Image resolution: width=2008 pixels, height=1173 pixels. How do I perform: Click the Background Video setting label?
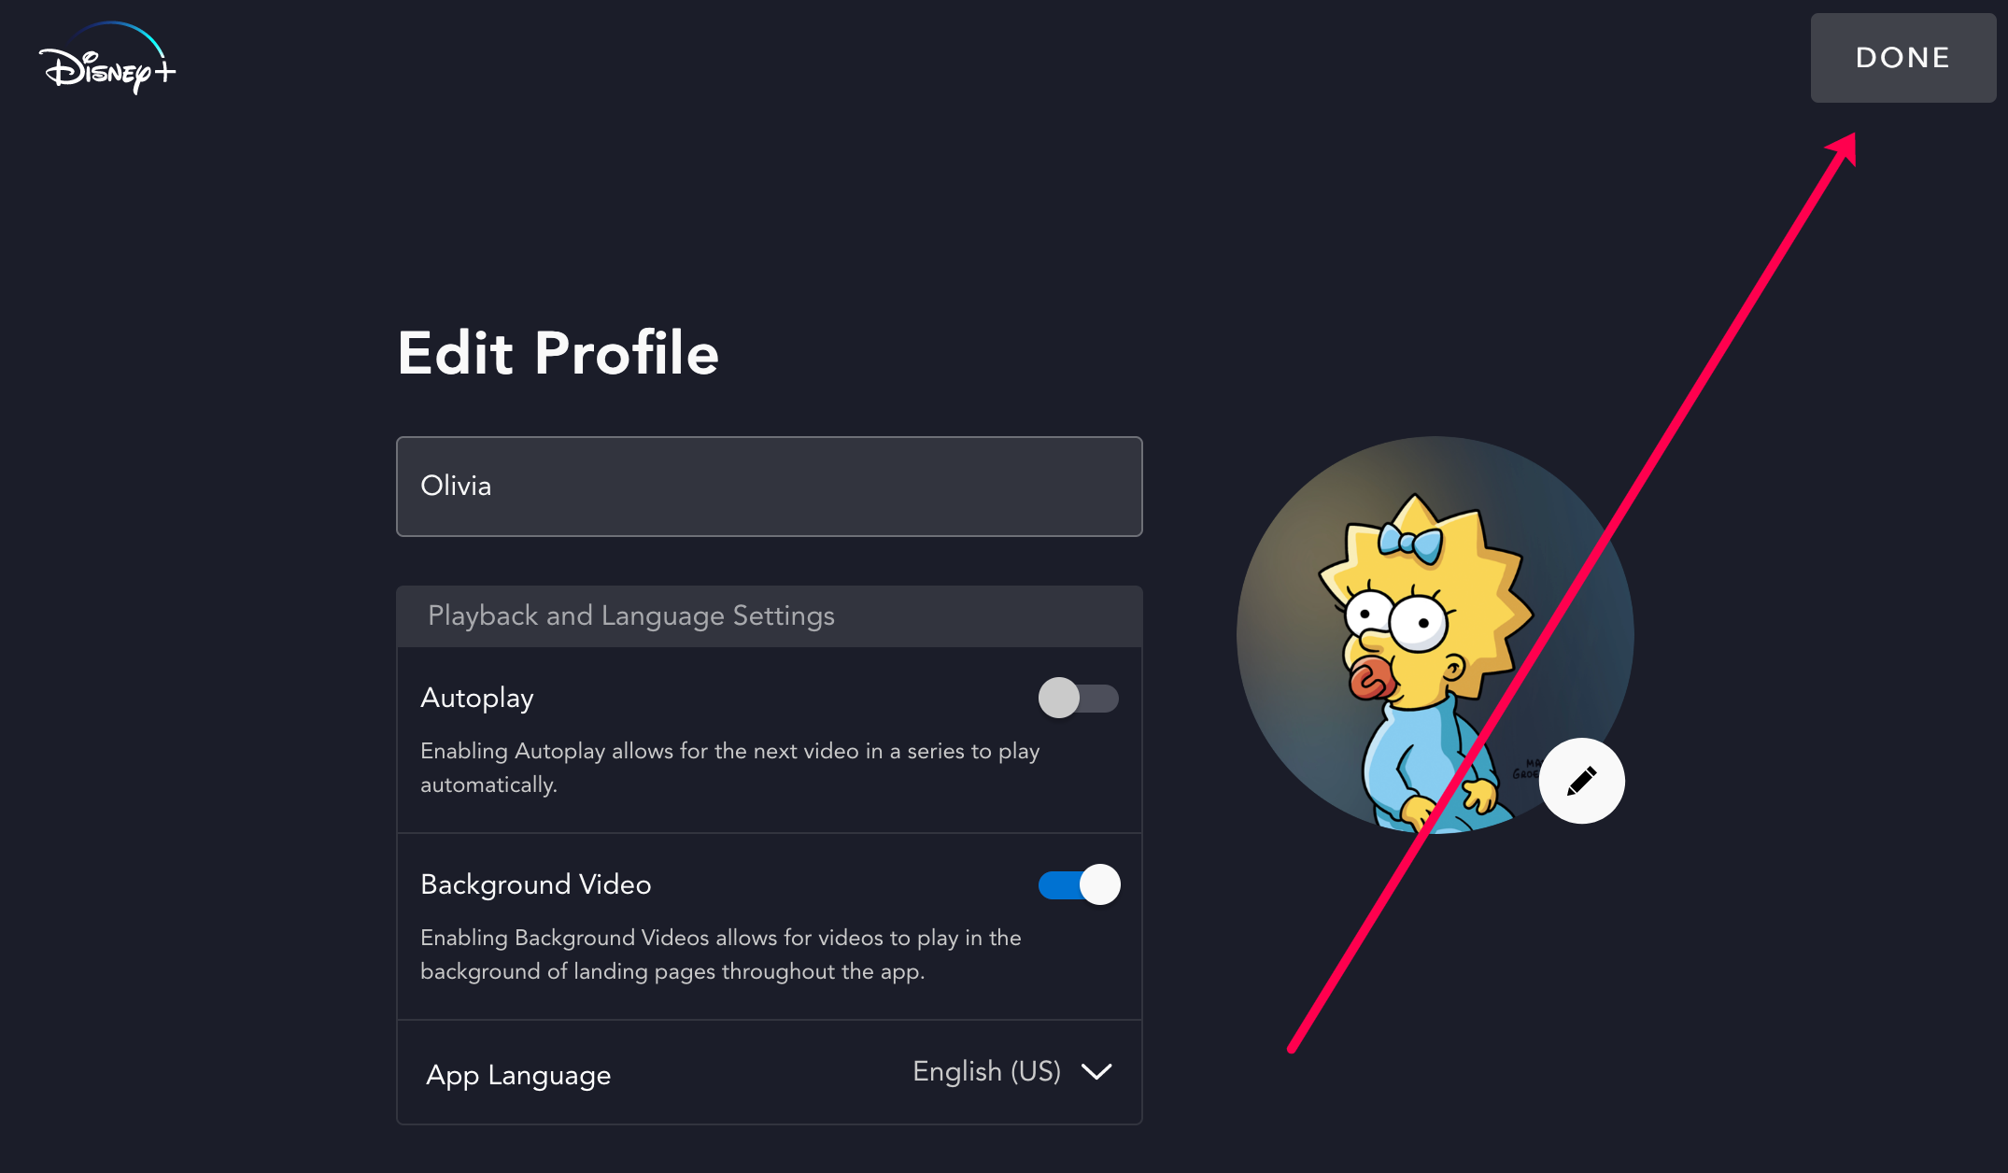click(x=535, y=884)
